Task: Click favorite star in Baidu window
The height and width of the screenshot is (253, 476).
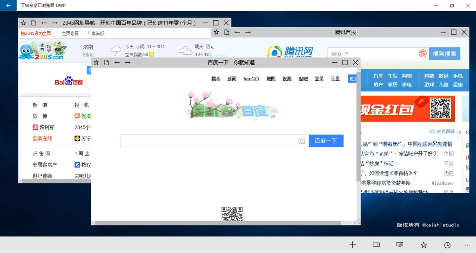Action: (x=96, y=62)
